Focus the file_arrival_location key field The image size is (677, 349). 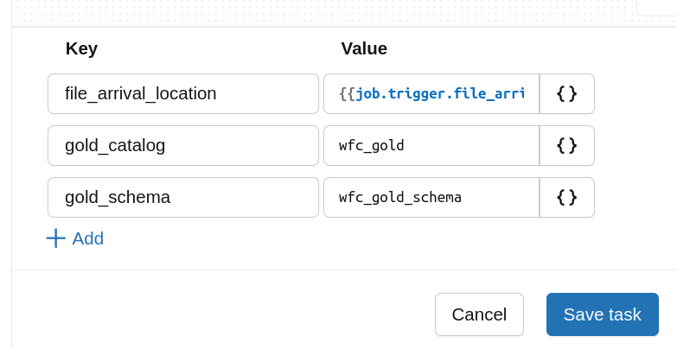[x=182, y=93]
